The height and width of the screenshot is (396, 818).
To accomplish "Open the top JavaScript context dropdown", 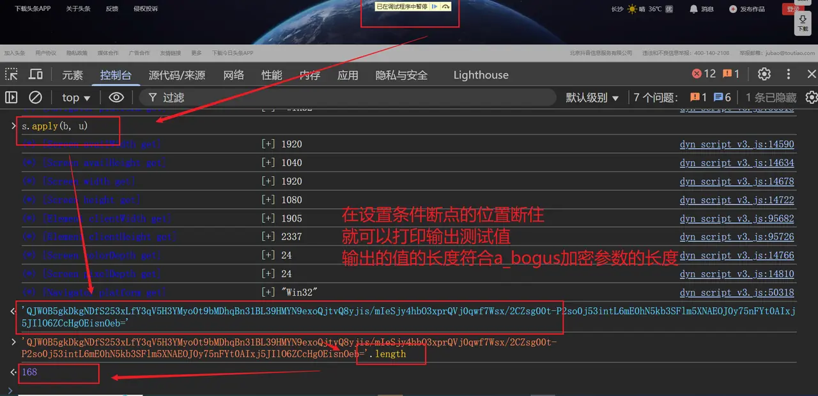I will (x=76, y=97).
